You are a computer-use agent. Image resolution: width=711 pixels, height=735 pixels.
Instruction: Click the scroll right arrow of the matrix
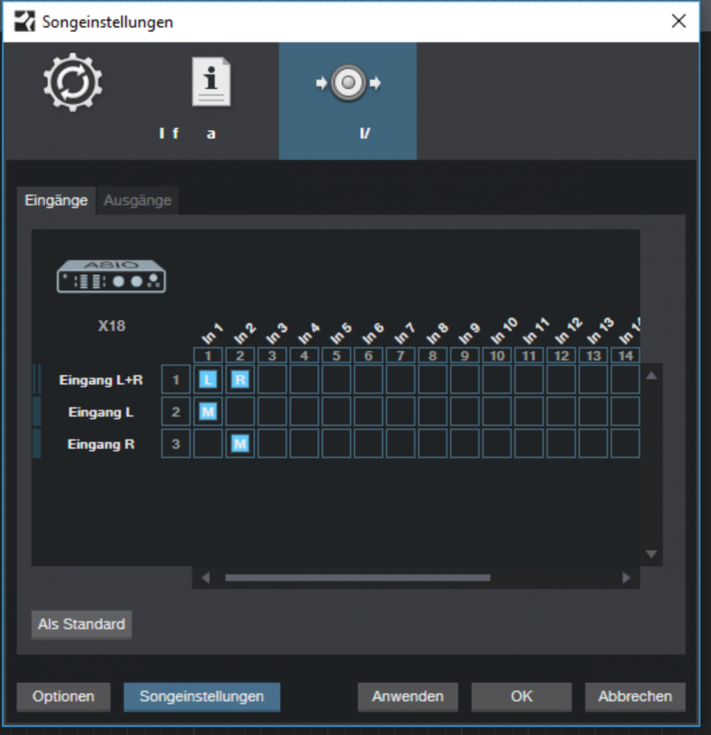[626, 578]
